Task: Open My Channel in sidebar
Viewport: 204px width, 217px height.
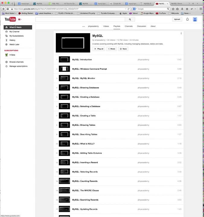Action: [14, 32]
